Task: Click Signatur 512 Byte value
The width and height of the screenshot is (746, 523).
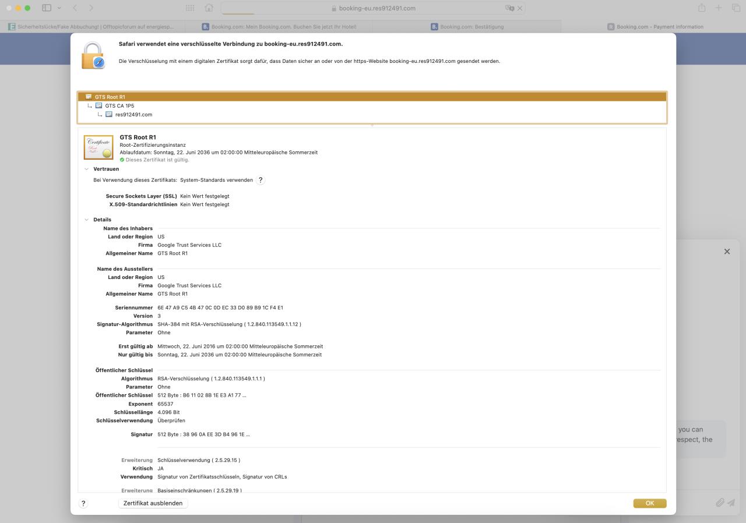Action: point(203,434)
